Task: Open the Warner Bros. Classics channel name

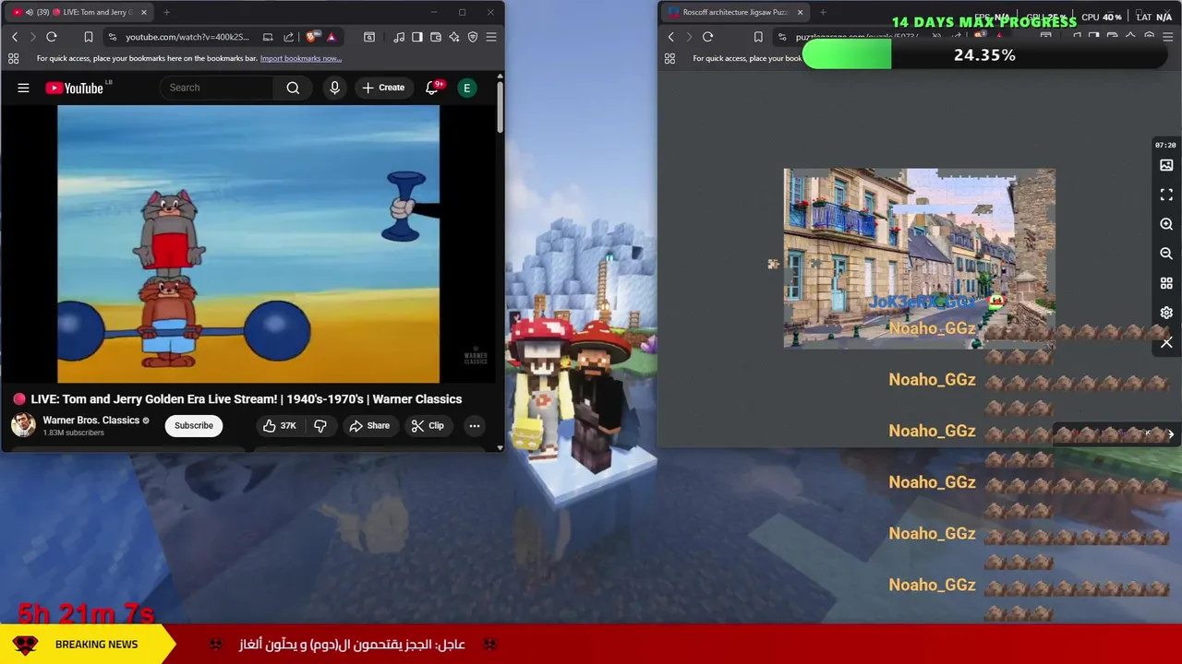Action: tap(90, 421)
